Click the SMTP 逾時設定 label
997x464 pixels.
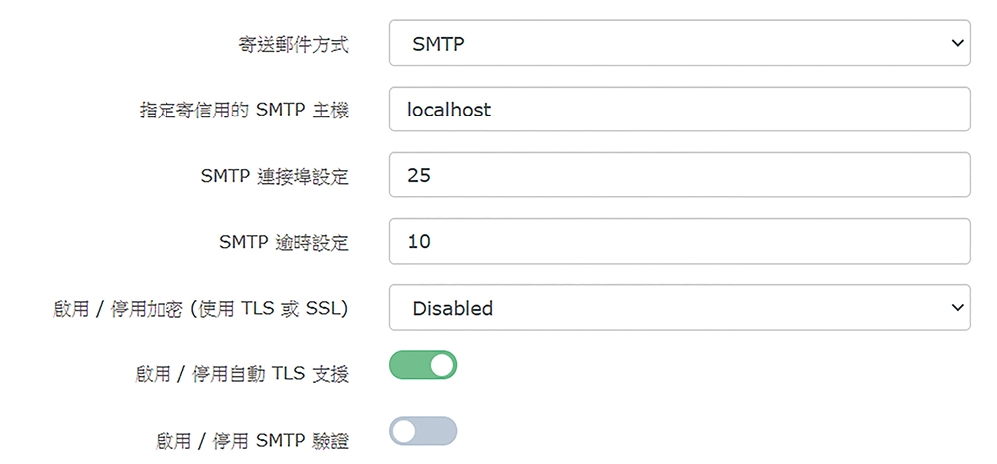284,242
